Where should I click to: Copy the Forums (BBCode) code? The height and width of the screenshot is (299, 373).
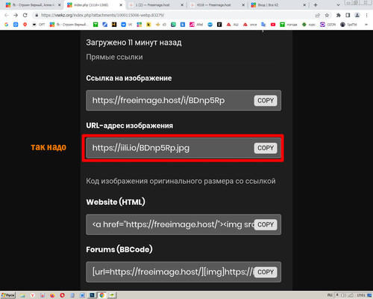266,272
